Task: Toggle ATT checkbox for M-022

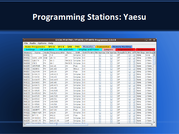Action: click(x=134, y=113)
